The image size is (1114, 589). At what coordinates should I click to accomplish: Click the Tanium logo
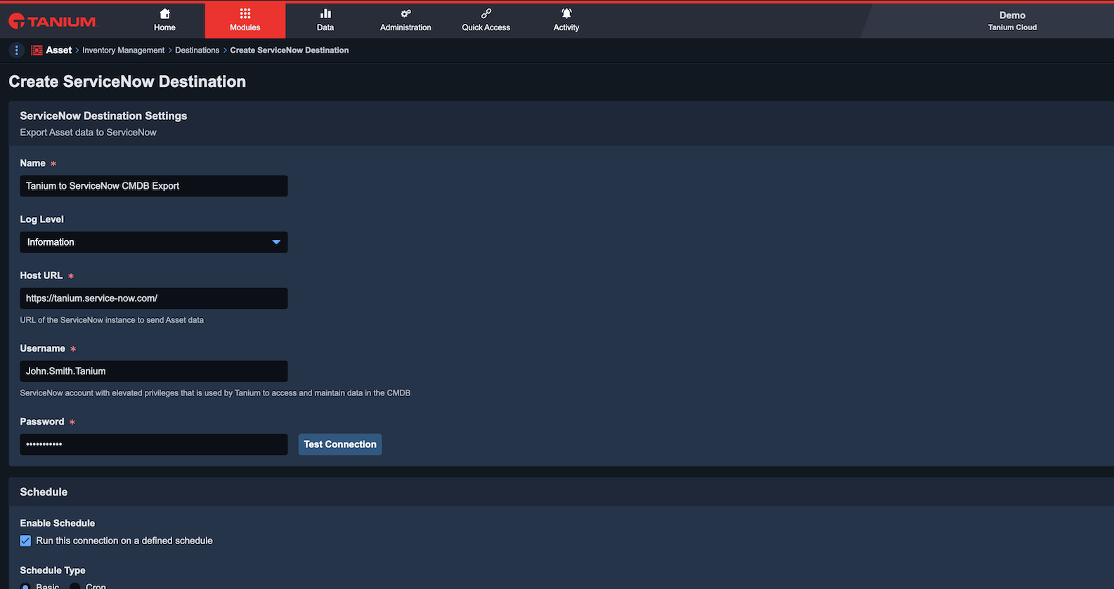click(52, 21)
